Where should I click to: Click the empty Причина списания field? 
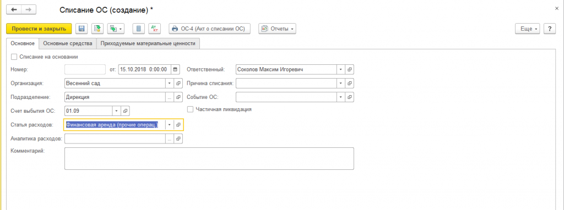click(286, 83)
